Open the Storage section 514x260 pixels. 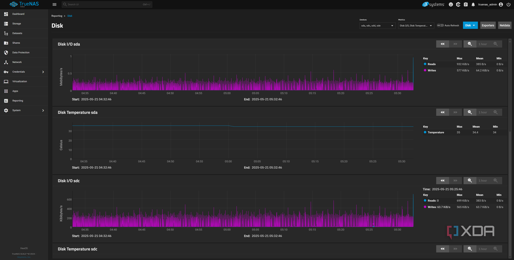tap(24, 24)
